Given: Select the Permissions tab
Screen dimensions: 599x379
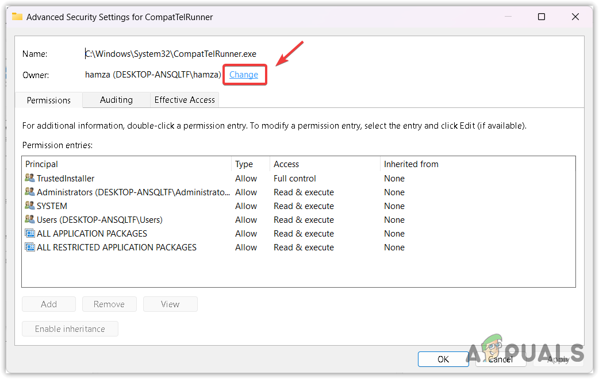Looking at the screenshot, I should point(49,100).
